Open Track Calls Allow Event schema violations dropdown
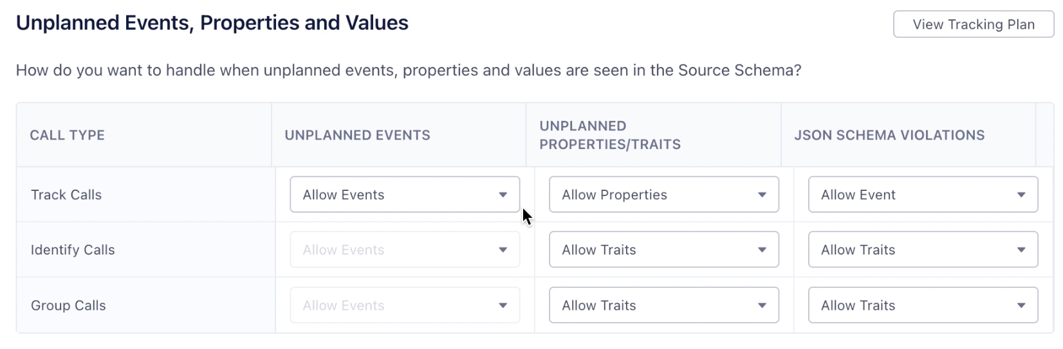The image size is (1063, 349). tap(923, 195)
